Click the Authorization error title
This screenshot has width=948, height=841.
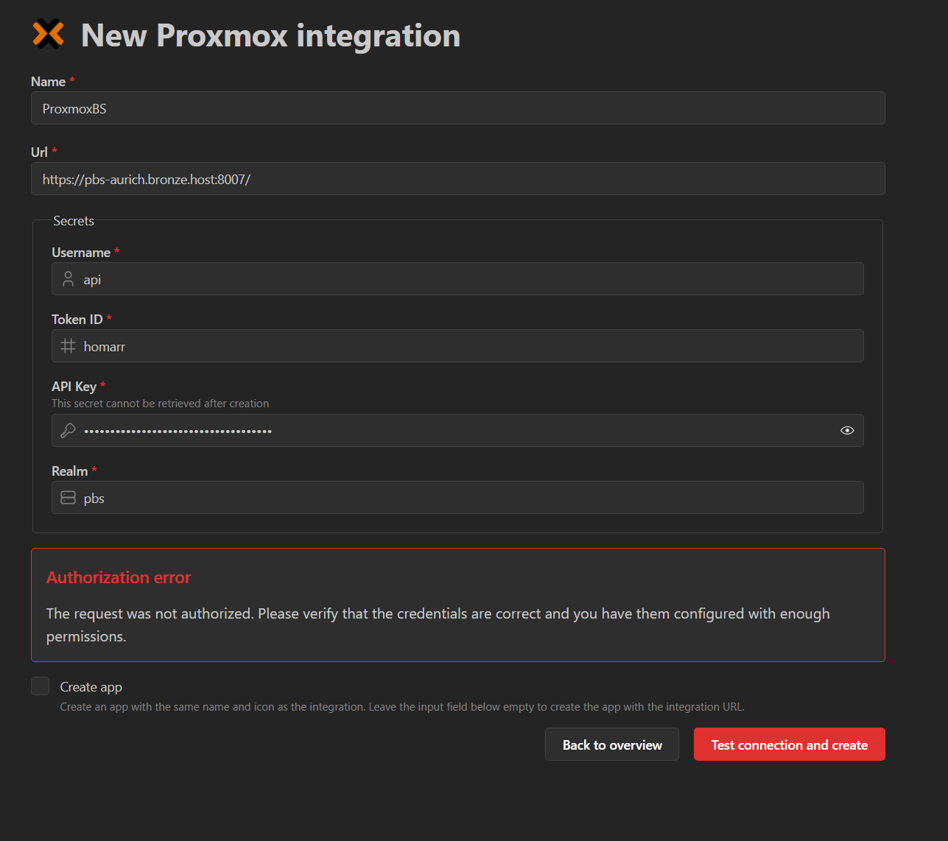click(119, 577)
